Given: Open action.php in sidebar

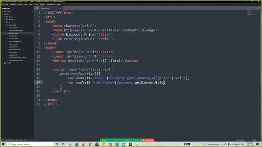Looking at the screenshot, I should 12,25.
